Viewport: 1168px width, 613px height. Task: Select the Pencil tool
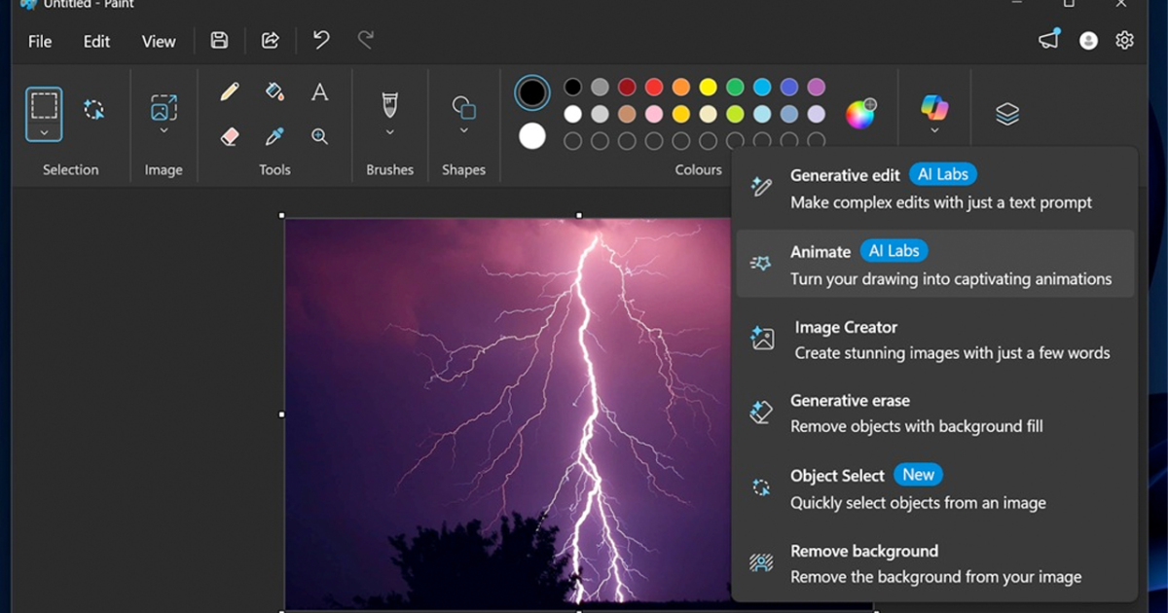click(230, 92)
